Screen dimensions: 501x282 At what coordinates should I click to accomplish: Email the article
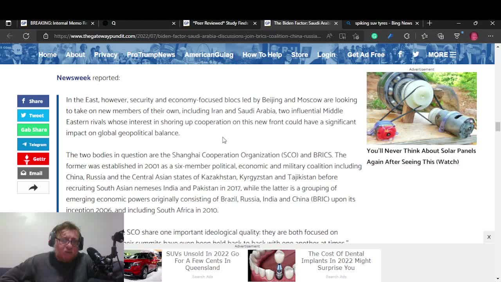[x=33, y=173]
